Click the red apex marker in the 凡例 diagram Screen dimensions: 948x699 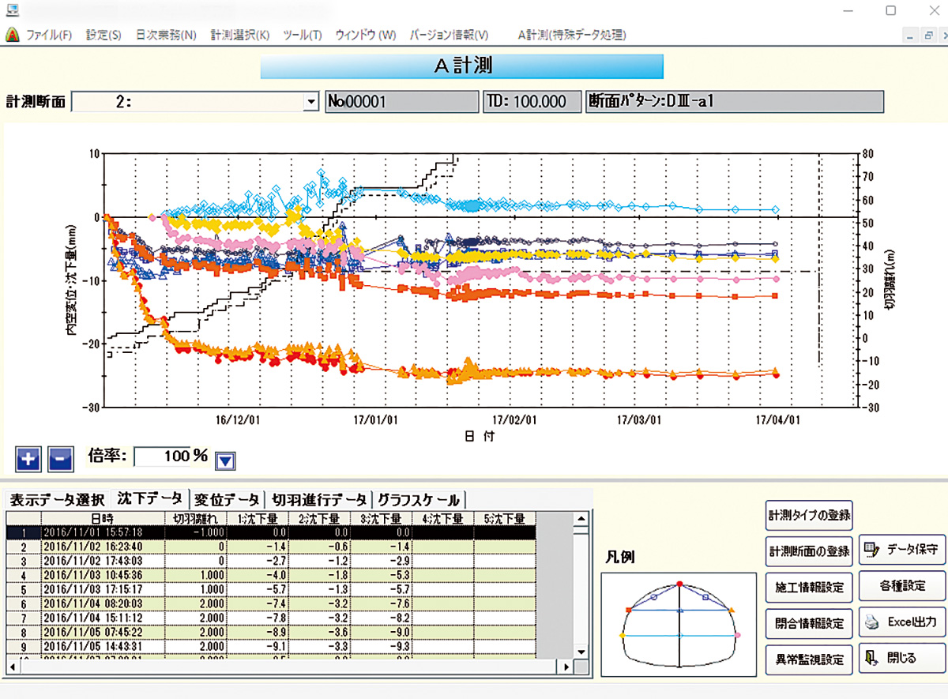coord(678,582)
